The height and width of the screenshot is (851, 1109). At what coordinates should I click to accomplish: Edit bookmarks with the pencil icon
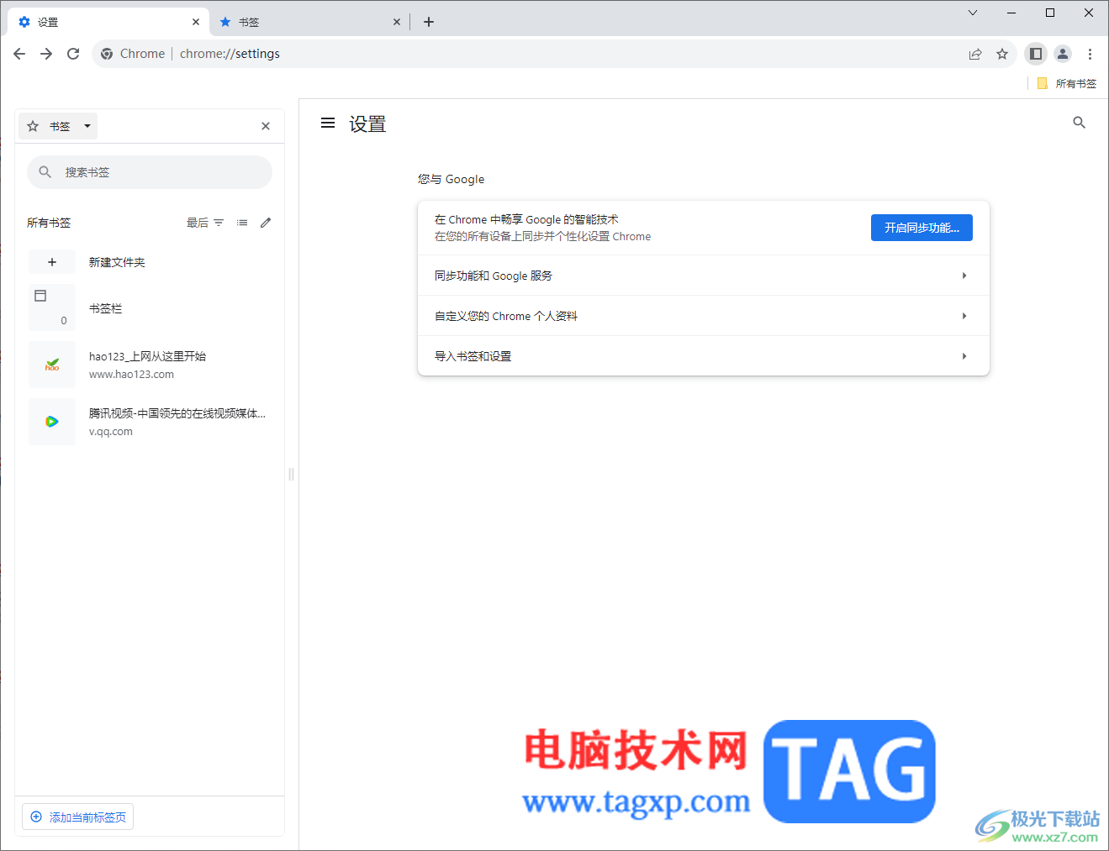tap(266, 223)
